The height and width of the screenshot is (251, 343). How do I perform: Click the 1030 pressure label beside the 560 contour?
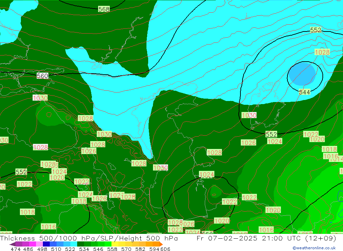click(40, 98)
